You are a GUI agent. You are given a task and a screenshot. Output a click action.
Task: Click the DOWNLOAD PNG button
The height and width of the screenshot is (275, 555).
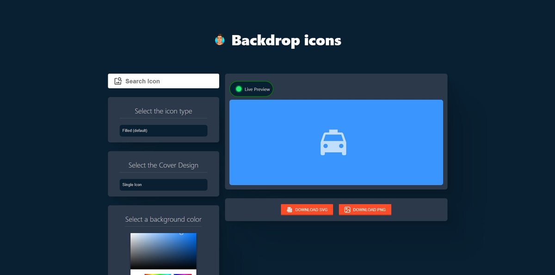click(365, 209)
